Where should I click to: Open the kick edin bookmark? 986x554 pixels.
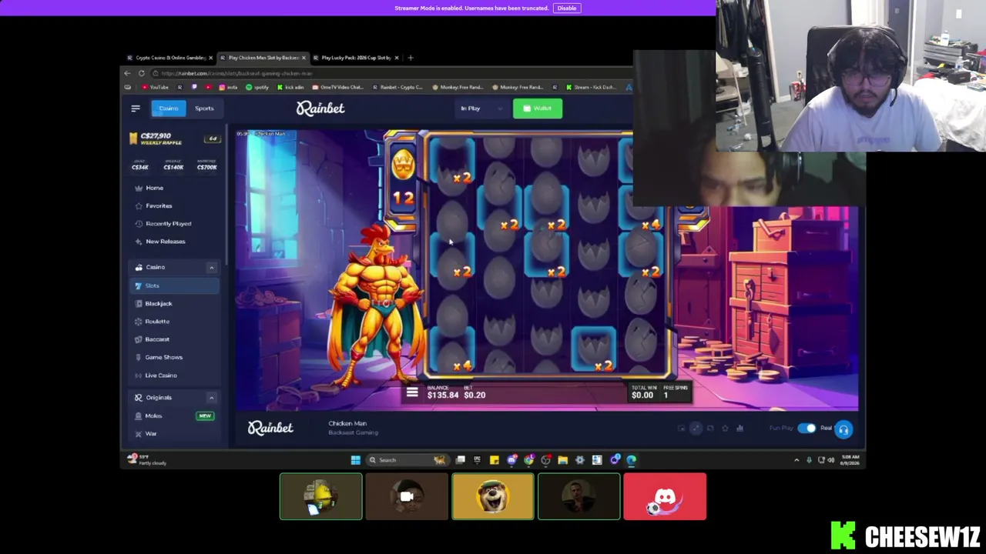(290, 87)
